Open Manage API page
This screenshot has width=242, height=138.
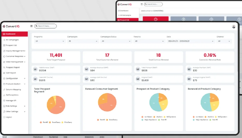tap(11, 100)
